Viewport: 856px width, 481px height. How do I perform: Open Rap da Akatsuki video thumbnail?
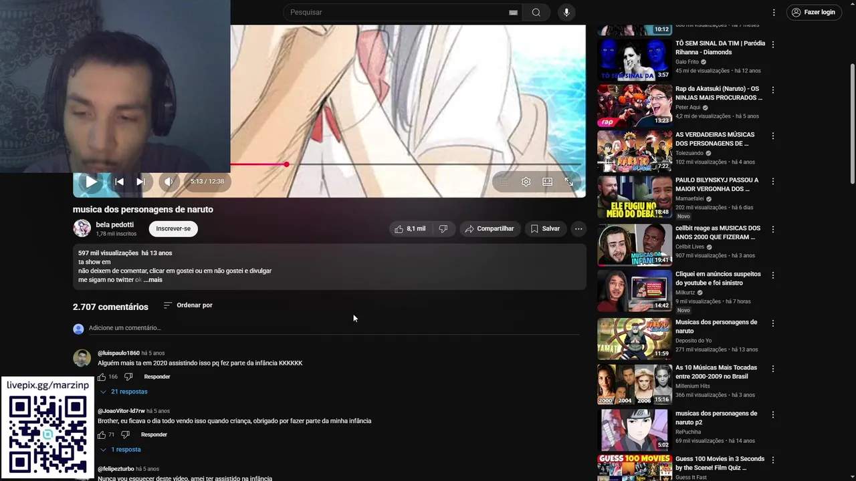[635, 105]
